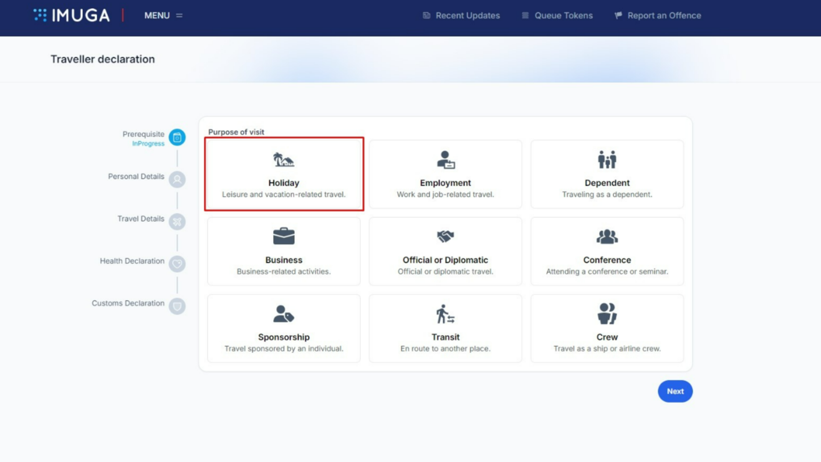The height and width of the screenshot is (462, 821).
Task: Select the Holiday card title text
Action: coord(284,183)
